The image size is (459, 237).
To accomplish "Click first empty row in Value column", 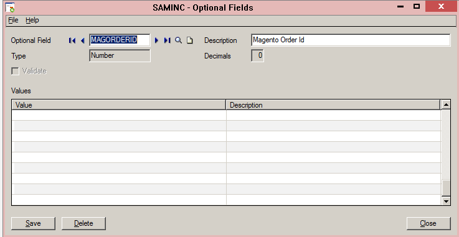I will pos(119,115).
